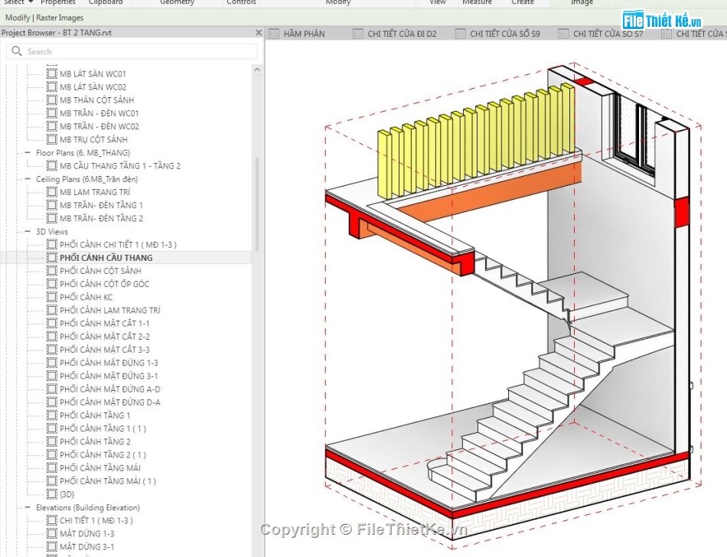The width and height of the screenshot is (727, 557).
Task: Click the view icon beside MB LÁT SÀN WC02
Action: pyautogui.click(x=52, y=86)
